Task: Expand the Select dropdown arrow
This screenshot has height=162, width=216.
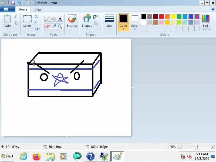Action: 27,29
